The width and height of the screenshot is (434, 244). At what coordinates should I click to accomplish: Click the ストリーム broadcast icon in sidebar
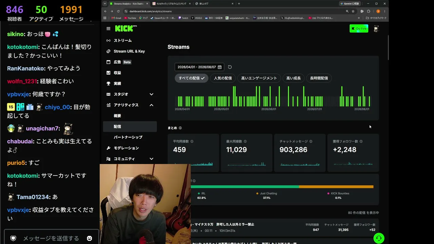[x=108, y=41]
